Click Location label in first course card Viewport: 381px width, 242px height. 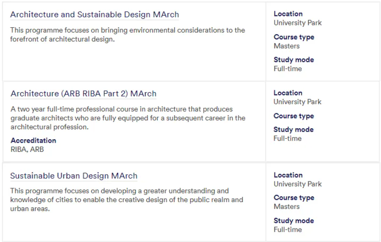pos(288,14)
